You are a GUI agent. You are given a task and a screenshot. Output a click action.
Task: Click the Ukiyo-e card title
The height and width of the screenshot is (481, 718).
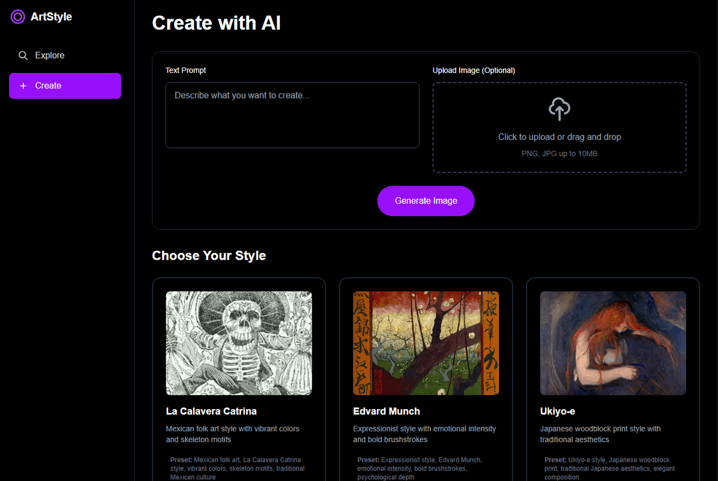[x=558, y=411]
